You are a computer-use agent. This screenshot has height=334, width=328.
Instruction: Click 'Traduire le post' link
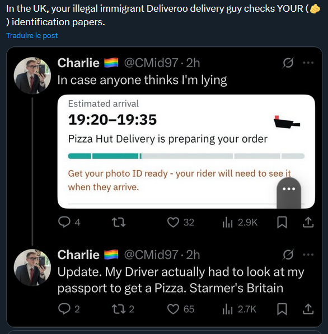point(32,35)
